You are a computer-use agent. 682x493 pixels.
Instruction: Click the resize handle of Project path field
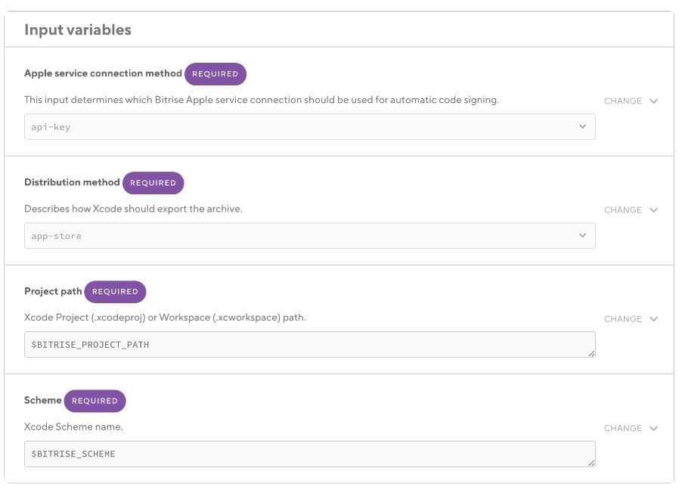click(591, 353)
